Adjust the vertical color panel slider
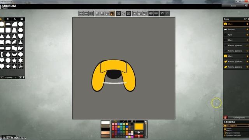249x140 pixels. tap(146, 129)
